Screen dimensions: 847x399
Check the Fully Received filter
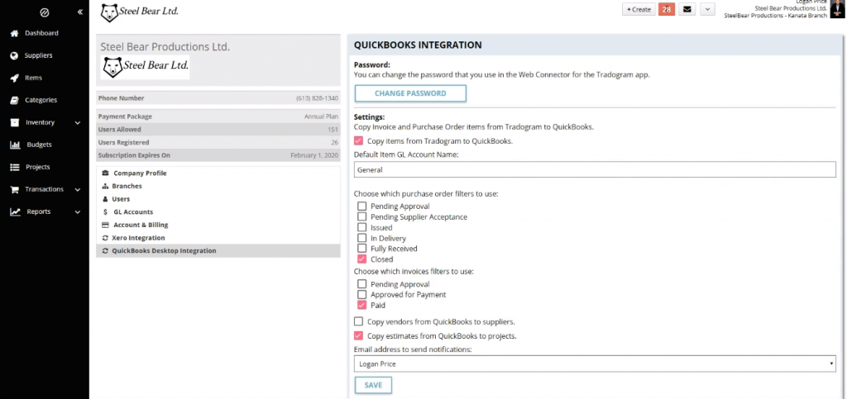click(x=362, y=249)
